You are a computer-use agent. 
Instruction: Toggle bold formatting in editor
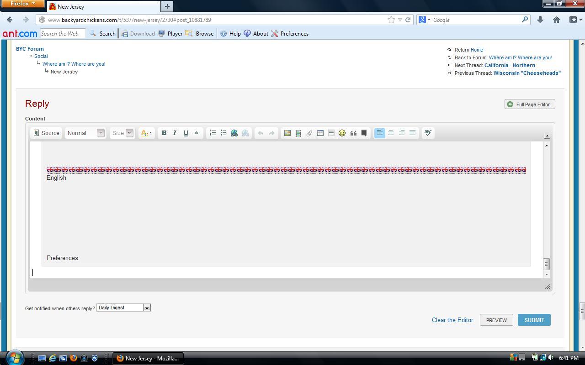coord(164,133)
